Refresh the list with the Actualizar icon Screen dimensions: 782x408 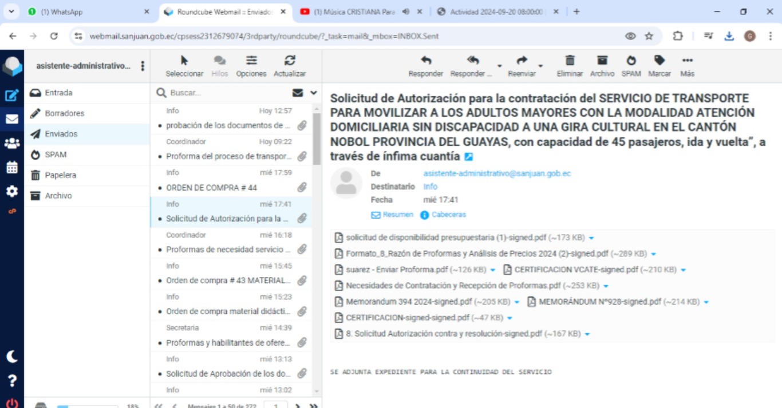pyautogui.click(x=290, y=61)
